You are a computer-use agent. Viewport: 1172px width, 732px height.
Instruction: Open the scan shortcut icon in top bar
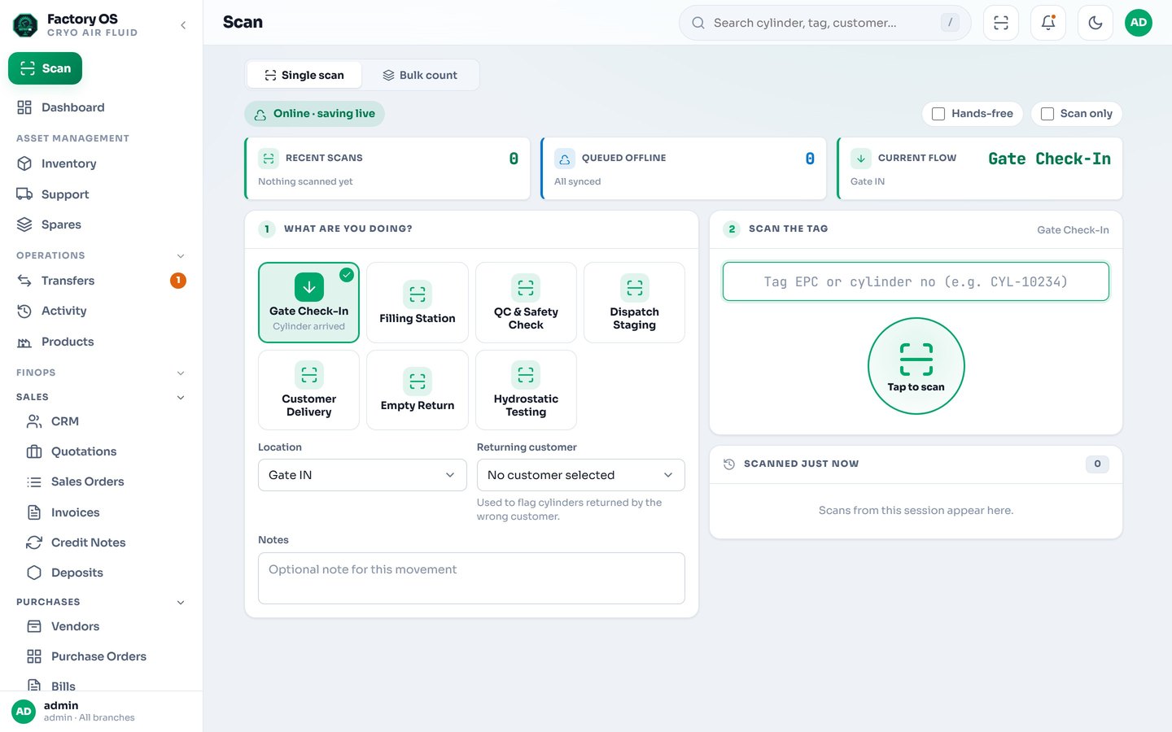pyautogui.click(x=1001, y=23)
